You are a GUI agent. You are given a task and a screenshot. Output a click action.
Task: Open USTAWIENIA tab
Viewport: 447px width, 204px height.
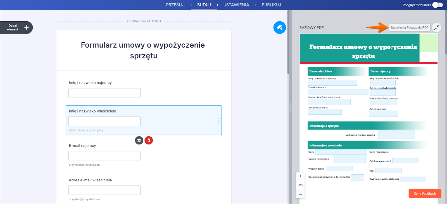pyautogui.click(x=236, y=5)
